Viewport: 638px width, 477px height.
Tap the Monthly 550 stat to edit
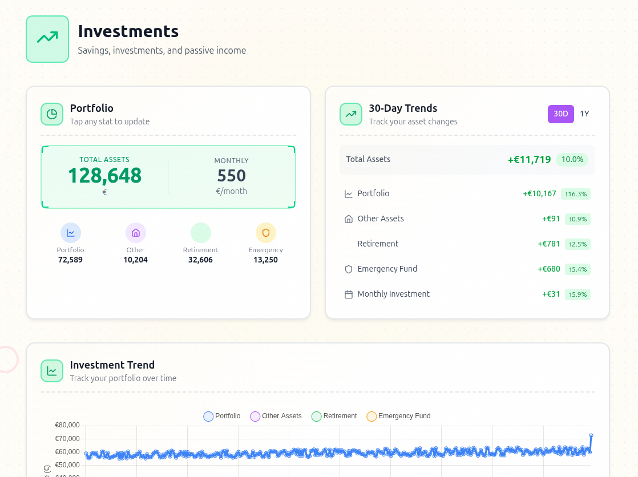(231, 176)
